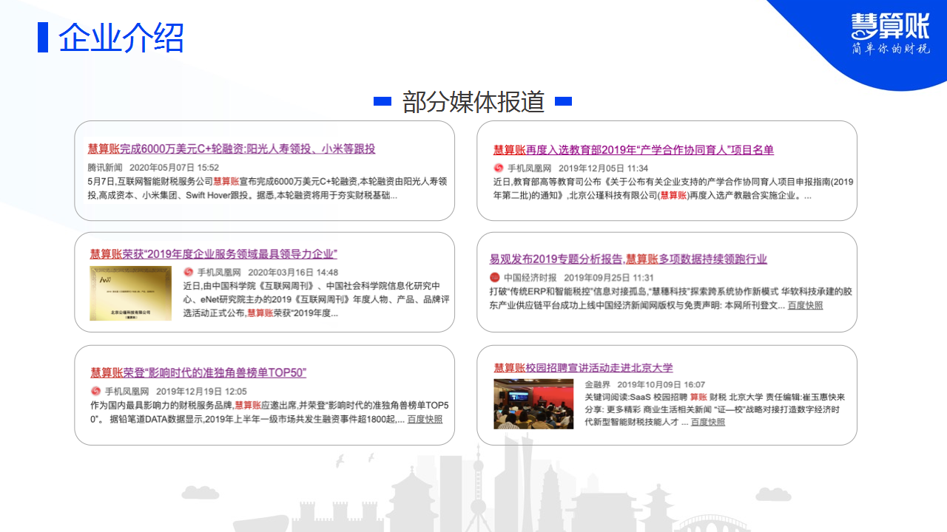Screen dimensions: 947x532
Task: Open headline 易观发布2019专题分析报告
Action: tap(628, 259)
